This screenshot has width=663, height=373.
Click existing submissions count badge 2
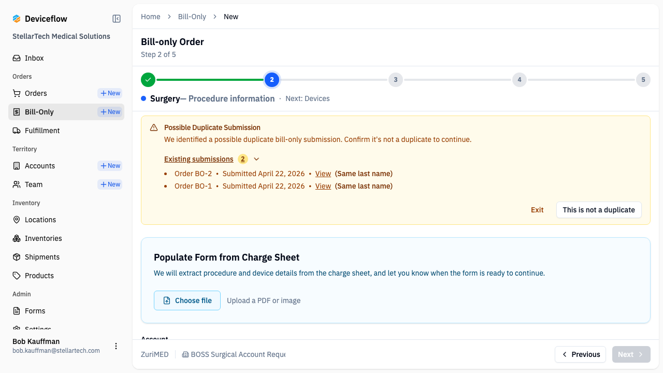click(242, 159)
